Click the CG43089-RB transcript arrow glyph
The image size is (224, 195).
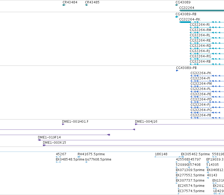coord(177,17)
